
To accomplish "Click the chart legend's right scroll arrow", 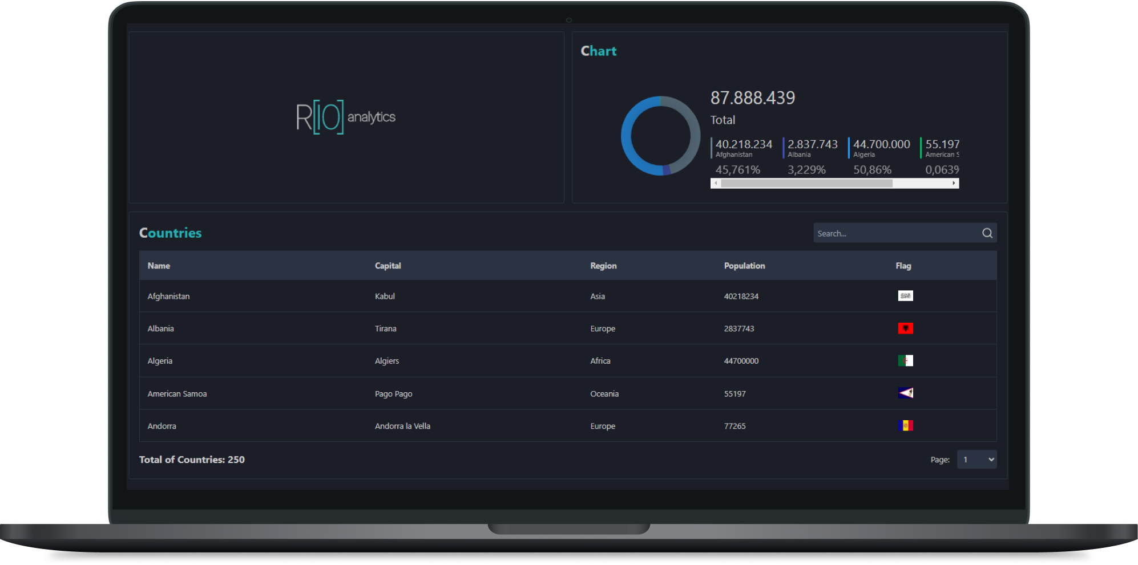I will coord(954,184).
